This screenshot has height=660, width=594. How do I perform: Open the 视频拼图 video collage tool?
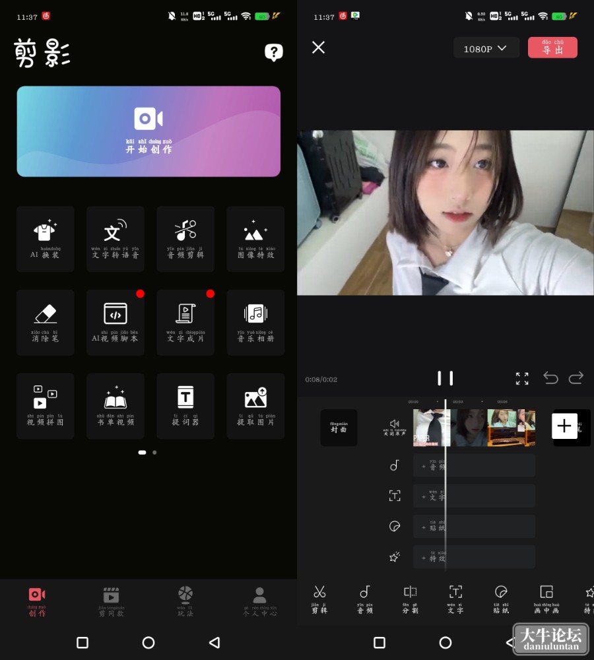(46, 406)
